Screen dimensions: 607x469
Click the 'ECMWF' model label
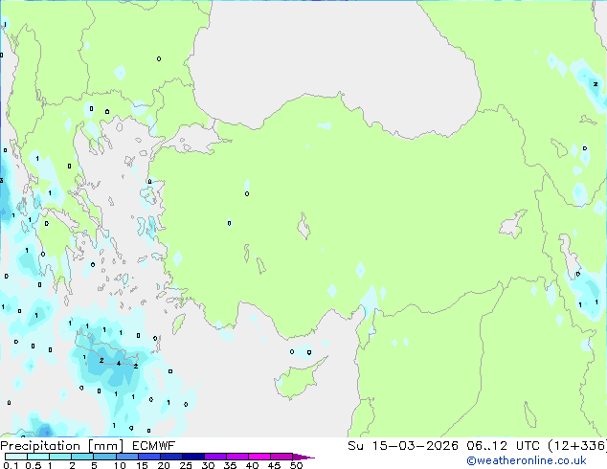[154, 446]
